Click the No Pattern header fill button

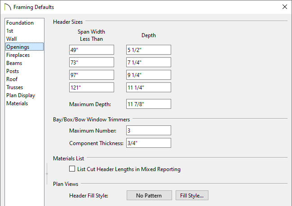click(149, 195)
